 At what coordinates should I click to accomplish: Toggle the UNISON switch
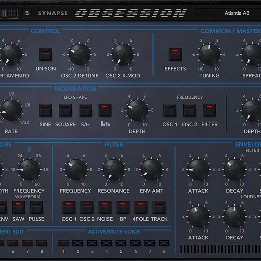46,54
